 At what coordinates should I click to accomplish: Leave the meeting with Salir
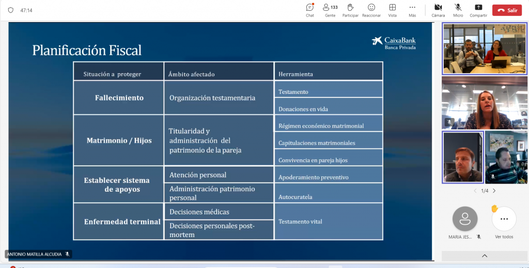tap(507, 10)
